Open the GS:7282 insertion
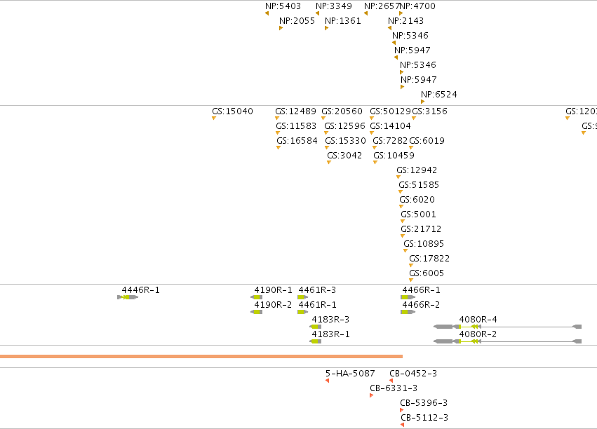 click(x=375, y=148)
